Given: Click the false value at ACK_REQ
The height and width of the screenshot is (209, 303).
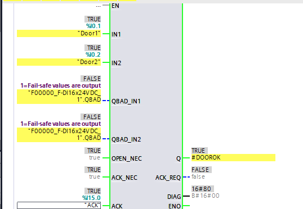Looking at the screenshot, I should click(198, 176).
